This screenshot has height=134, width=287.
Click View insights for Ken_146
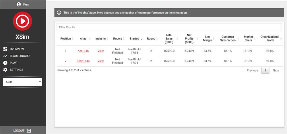(100, 51)
